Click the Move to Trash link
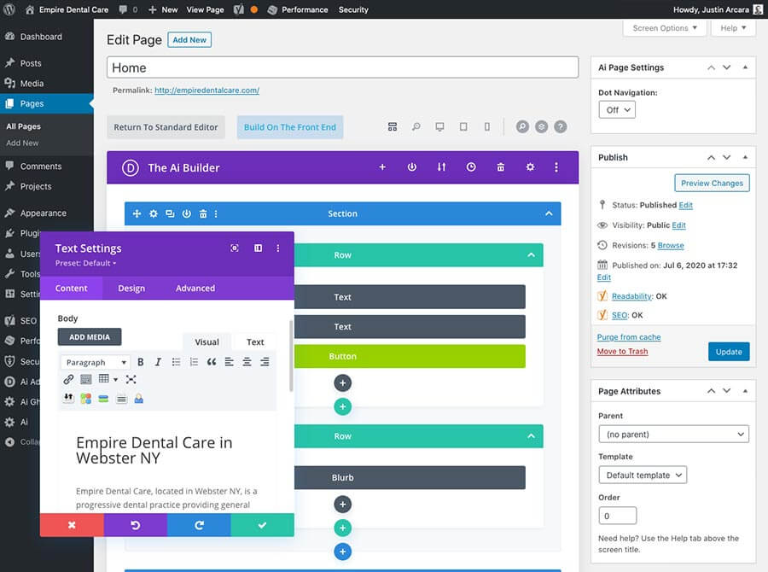Image resolution: width=768 pixels, height=572 pixels. pyautogui.click(x=622, y=352)
